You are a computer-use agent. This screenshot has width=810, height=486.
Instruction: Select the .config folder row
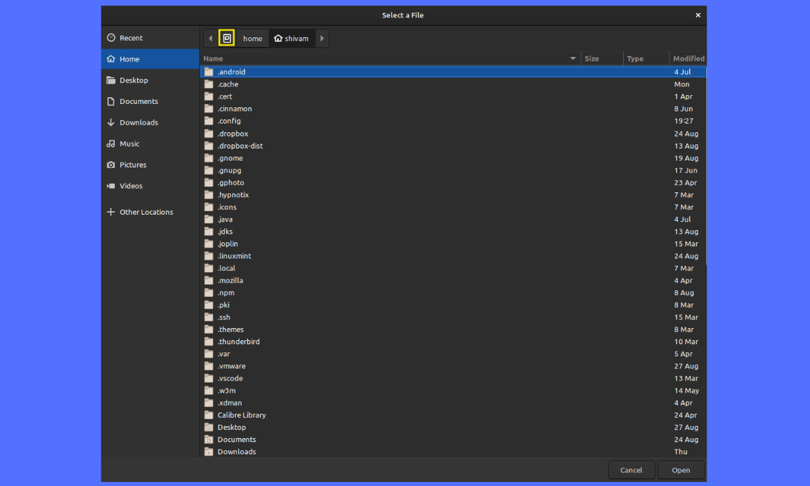[x=229, y=121]
